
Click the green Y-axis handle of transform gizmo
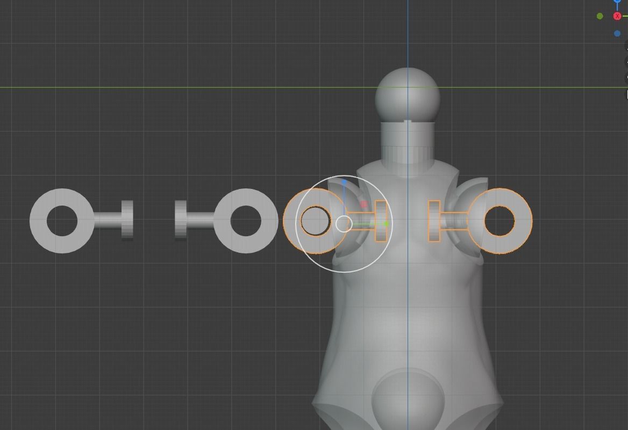386,224
